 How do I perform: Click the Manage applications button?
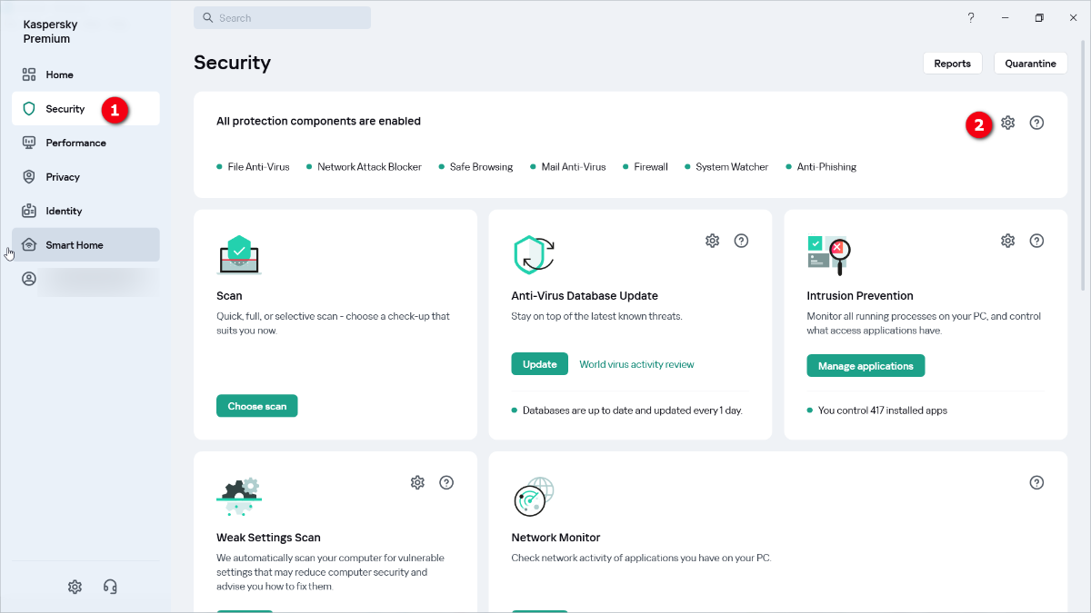point(866,366)
